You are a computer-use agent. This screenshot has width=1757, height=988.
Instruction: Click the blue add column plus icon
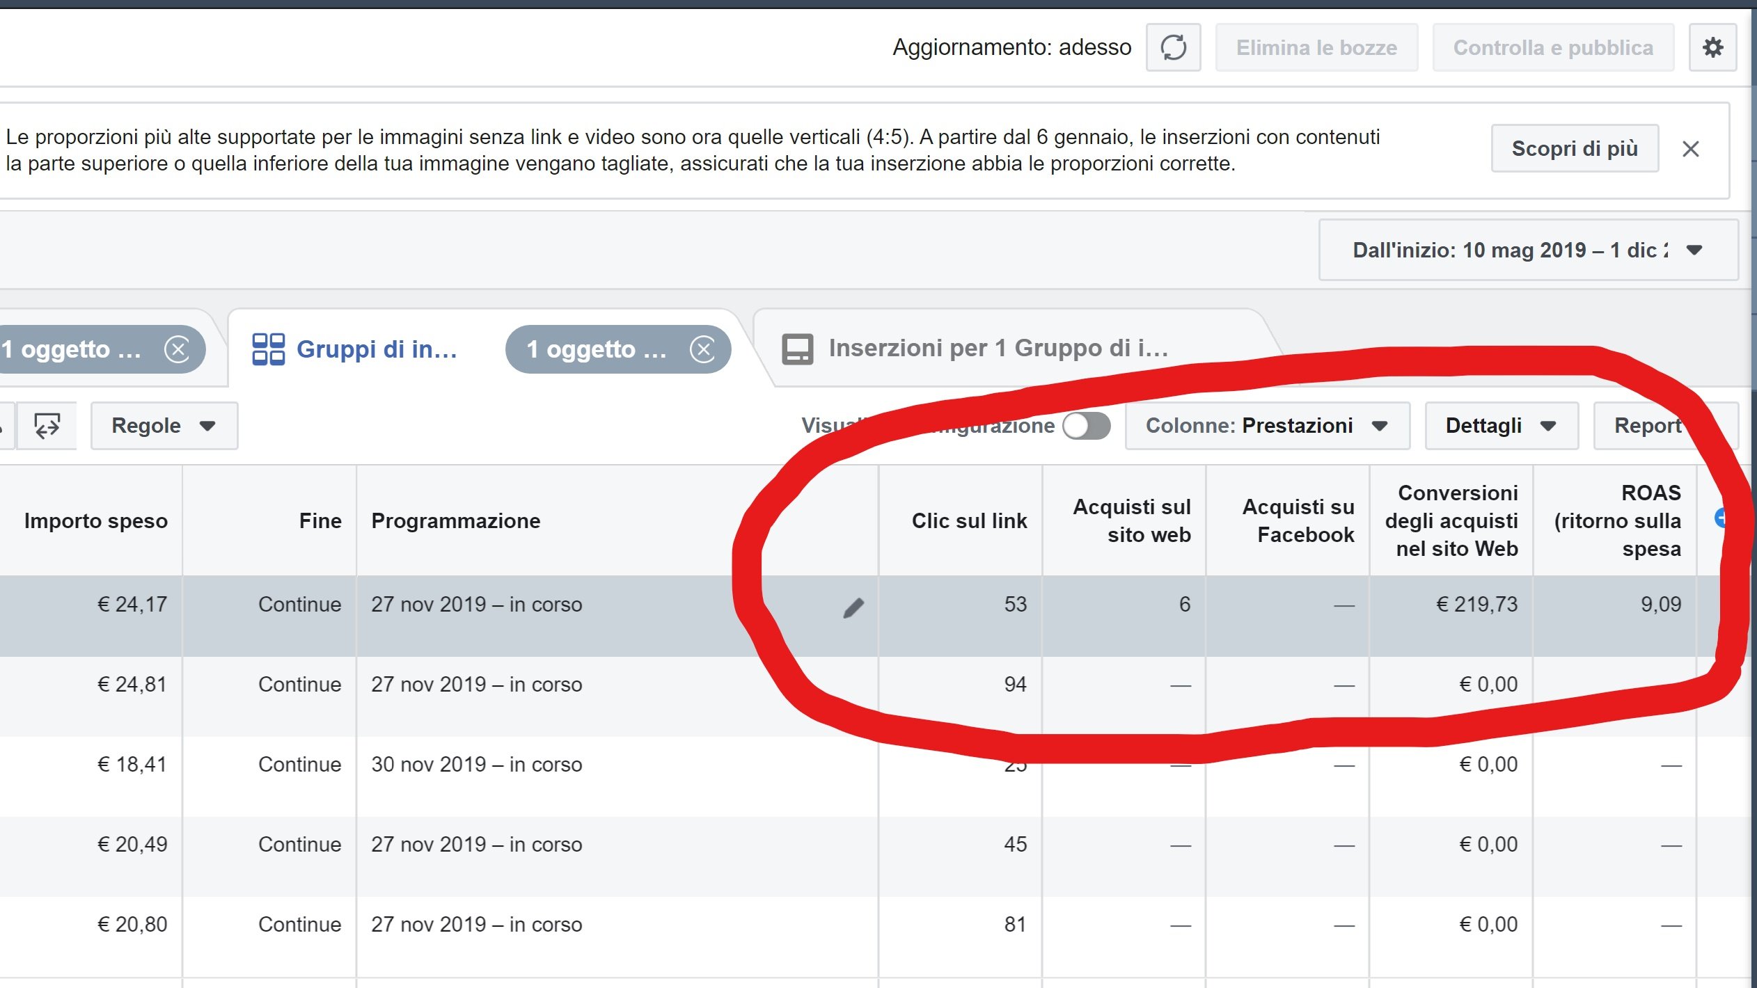(x=1721, y=518)
